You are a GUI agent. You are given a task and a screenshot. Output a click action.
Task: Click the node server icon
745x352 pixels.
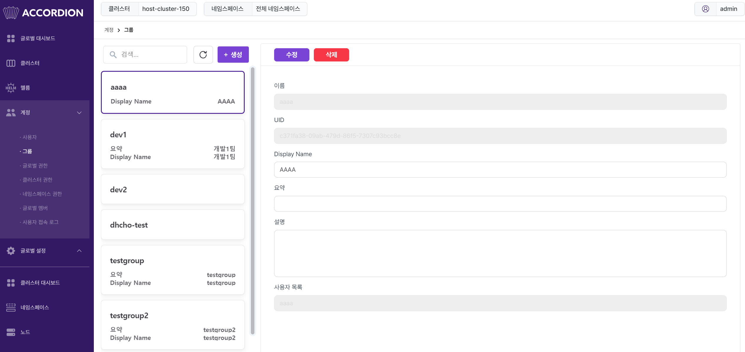(11, 332)
